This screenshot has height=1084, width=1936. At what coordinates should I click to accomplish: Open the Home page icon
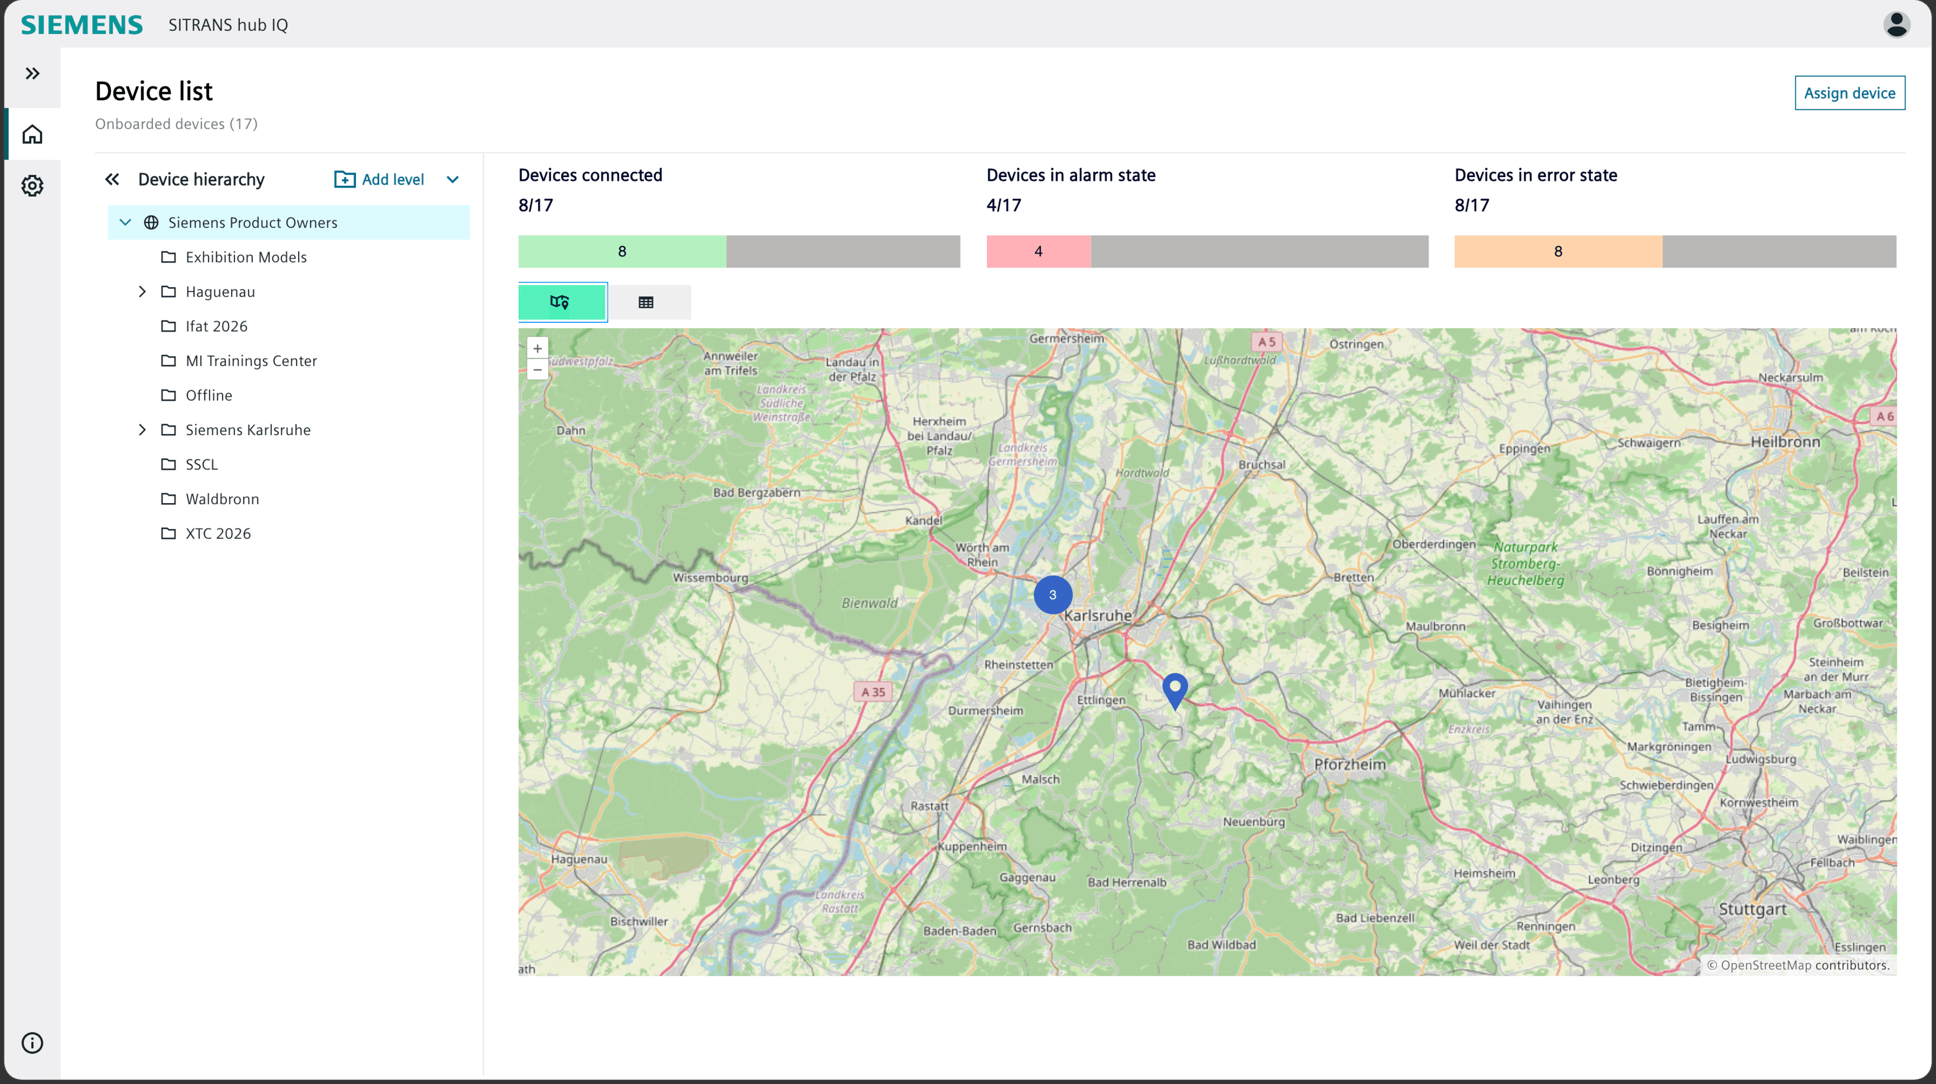32,134
